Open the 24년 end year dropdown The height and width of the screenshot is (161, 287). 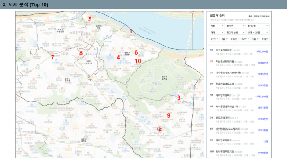(x=245, y=39)
